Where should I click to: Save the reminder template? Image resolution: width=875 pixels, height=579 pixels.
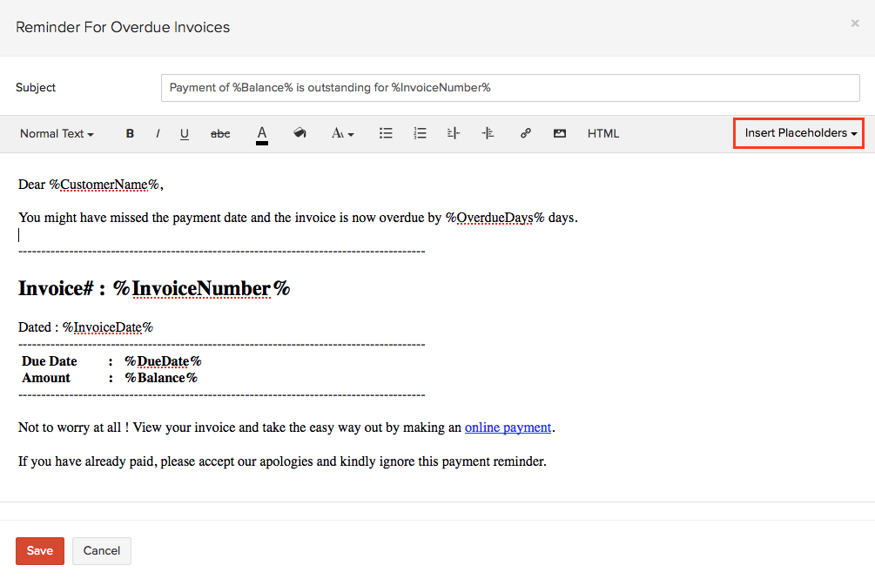[x=39, y=550]
